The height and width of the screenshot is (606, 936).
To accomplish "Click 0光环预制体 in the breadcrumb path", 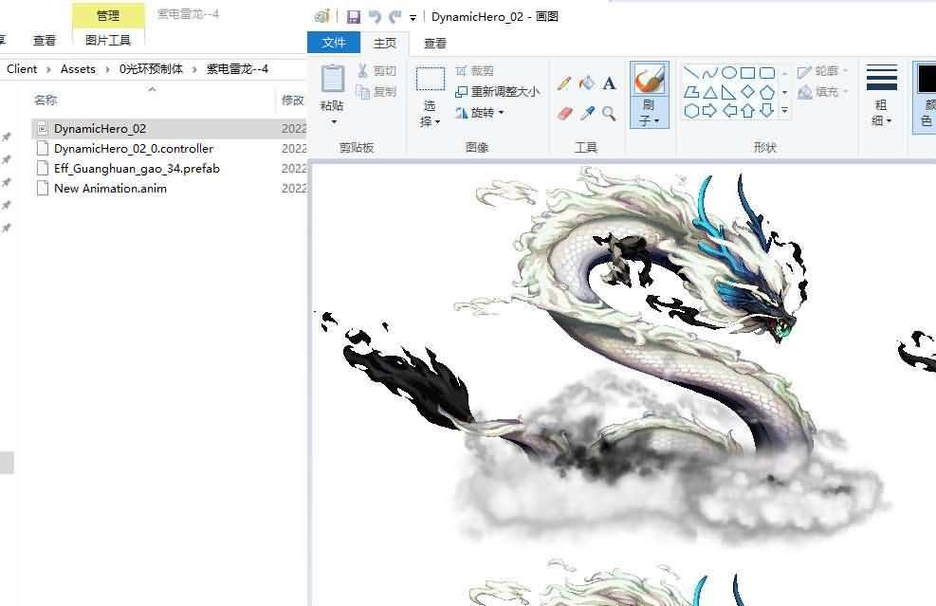I will click(x=151, y=68).
